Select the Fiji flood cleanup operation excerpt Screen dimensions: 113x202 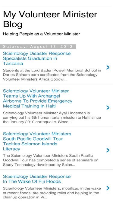pos(52,193)
